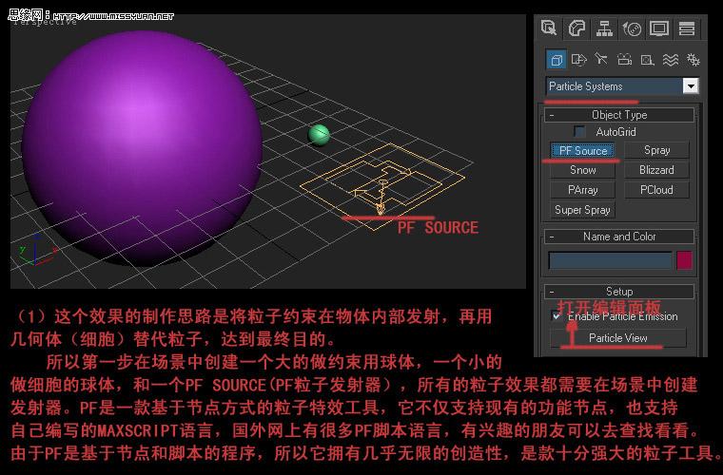Click the PArray button
This screenshot has width=723, height=475.
pos(583,190)
